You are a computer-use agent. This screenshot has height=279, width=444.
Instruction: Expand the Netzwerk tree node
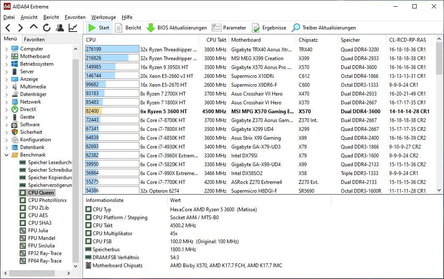point(6,102)
